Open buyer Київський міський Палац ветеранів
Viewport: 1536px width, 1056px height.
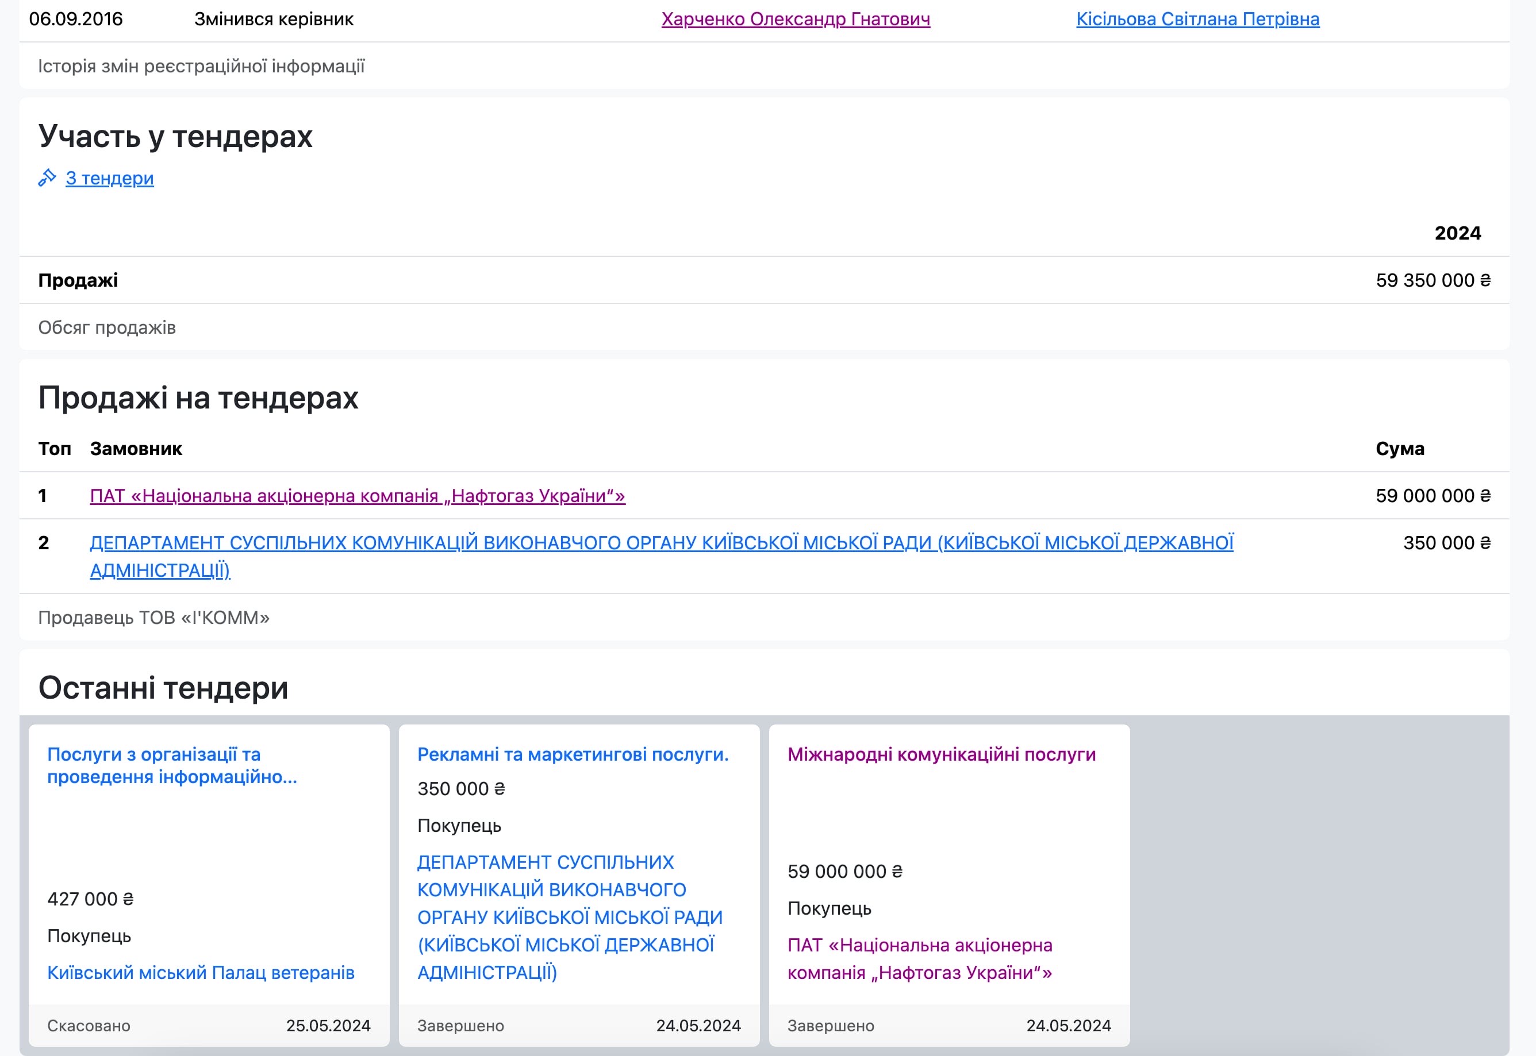tap(201, 973)
